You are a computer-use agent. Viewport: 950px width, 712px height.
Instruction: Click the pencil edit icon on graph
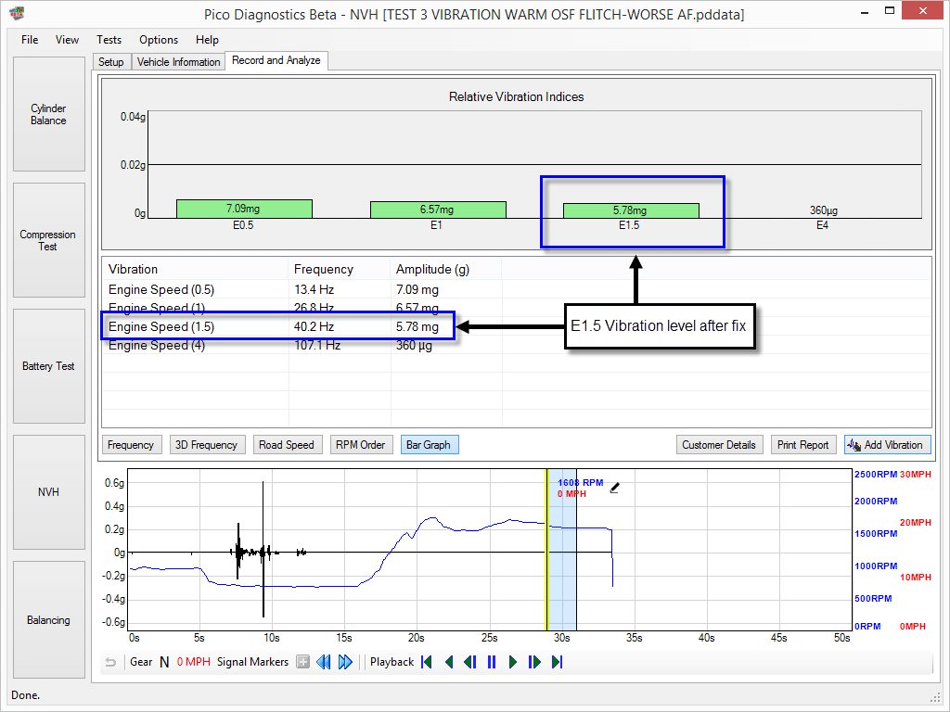pos(614,488)
